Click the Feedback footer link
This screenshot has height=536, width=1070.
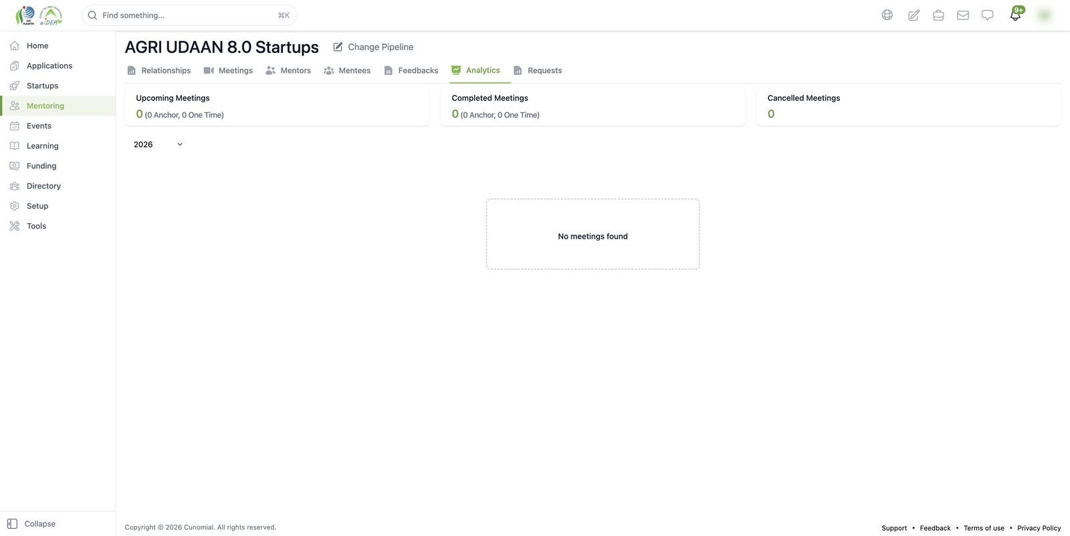pos(935,528)
